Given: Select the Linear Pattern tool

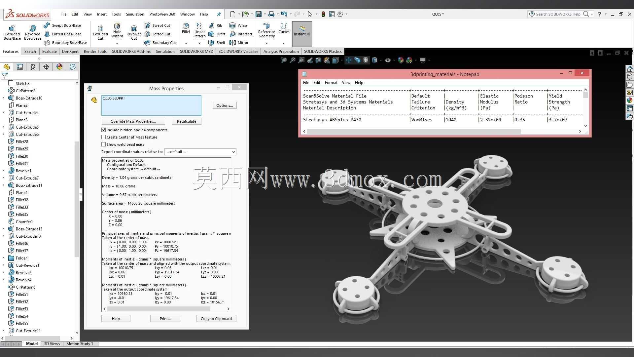Looking at the screenshot, I should [x=199, y=30].
